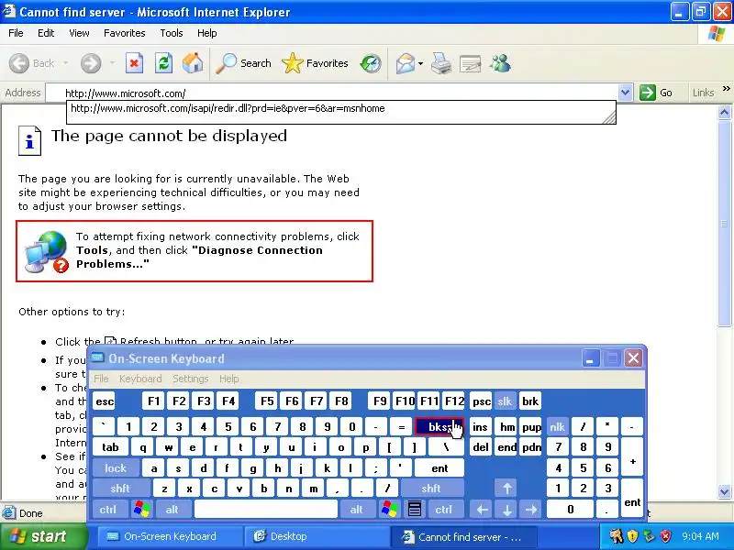Click the left arrow key

(482, 510)
